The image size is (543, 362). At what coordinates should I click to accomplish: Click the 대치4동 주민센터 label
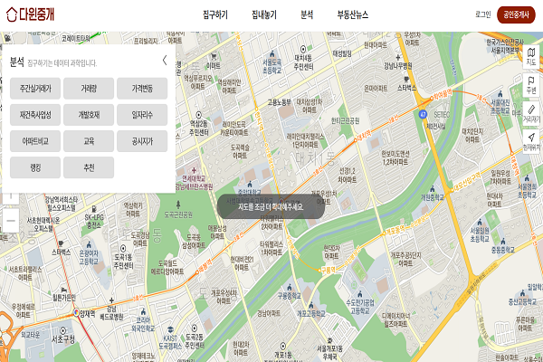tap(303, 62)
